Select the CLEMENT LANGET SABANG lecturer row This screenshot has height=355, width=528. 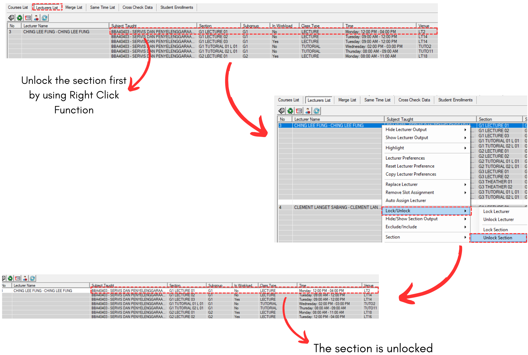336,208
